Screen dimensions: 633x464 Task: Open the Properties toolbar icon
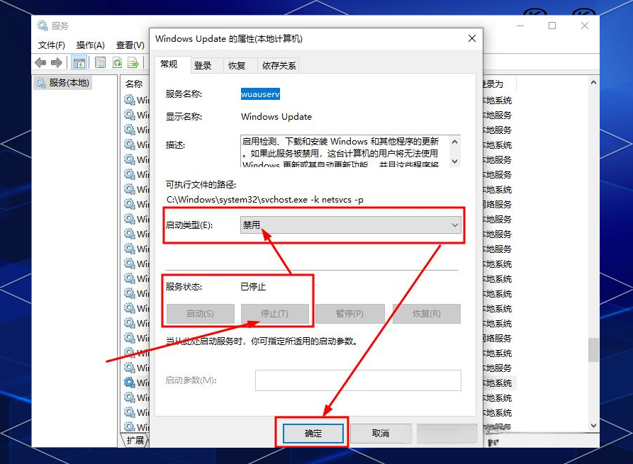pyautogui.click(x=101, y=63)
